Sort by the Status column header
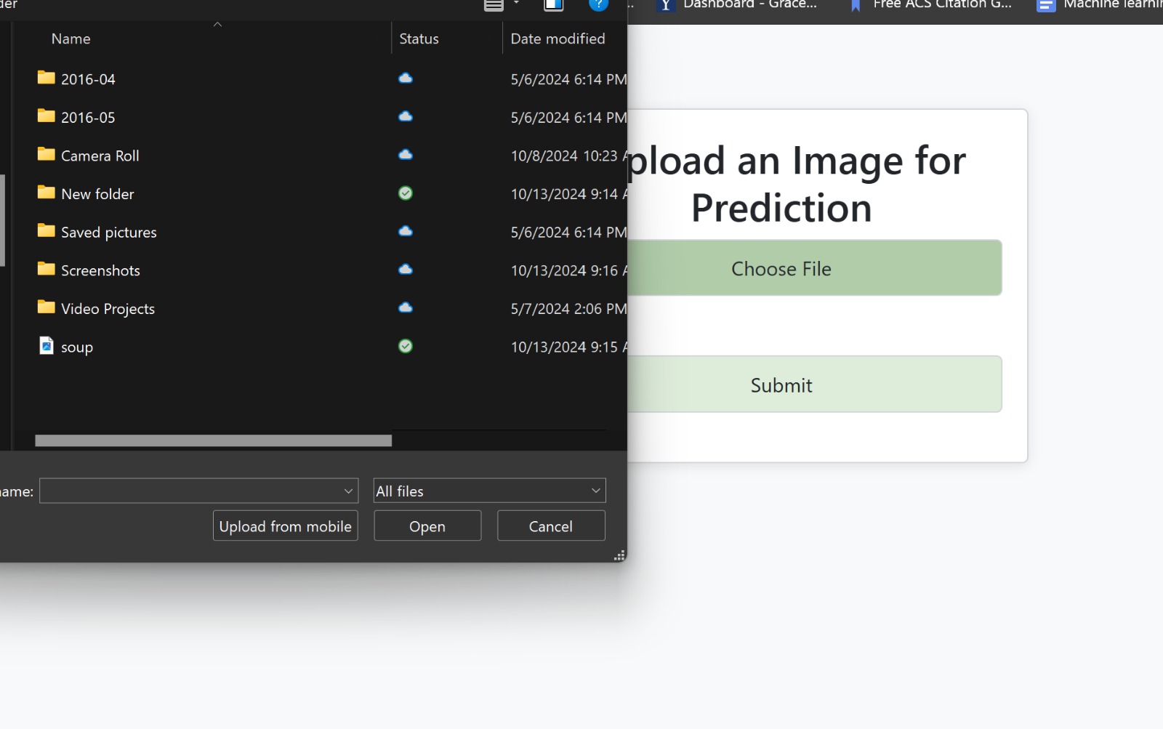1163x729 pixels. pos(419,39)
